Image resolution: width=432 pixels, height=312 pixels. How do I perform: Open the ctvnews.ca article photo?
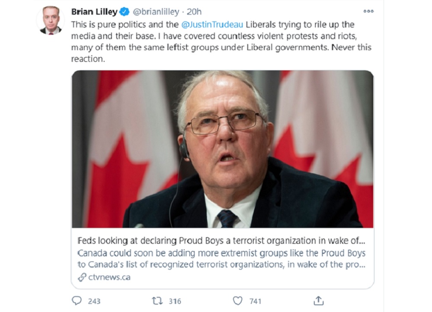pyautogui.click(x=223, y=149)
